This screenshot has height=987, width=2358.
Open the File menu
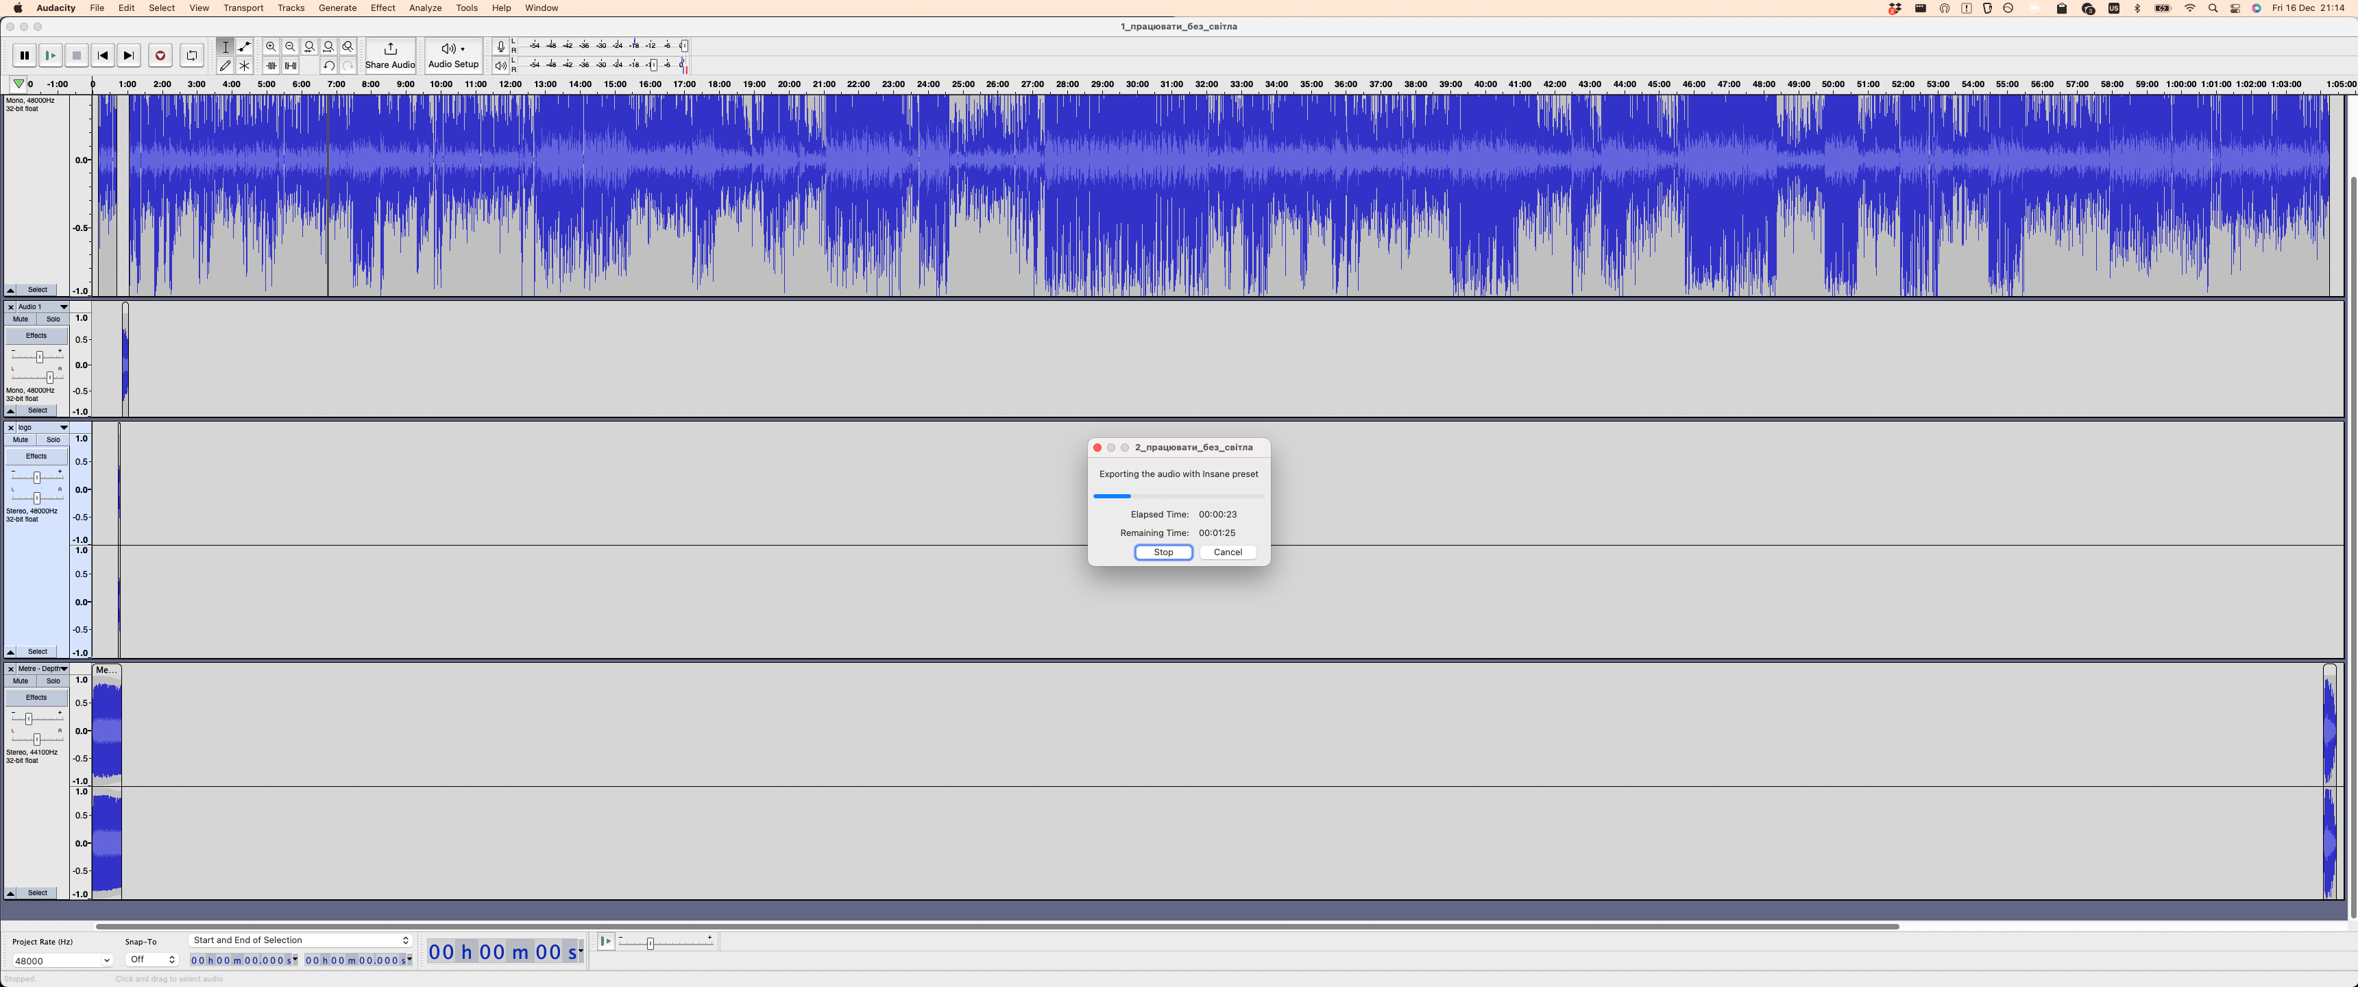[x=96, y=8]
